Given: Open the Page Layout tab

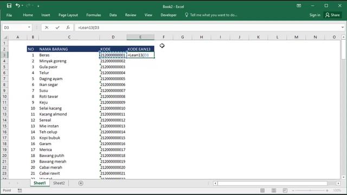Looking at the screenshot, I should [x=68, y=15].
